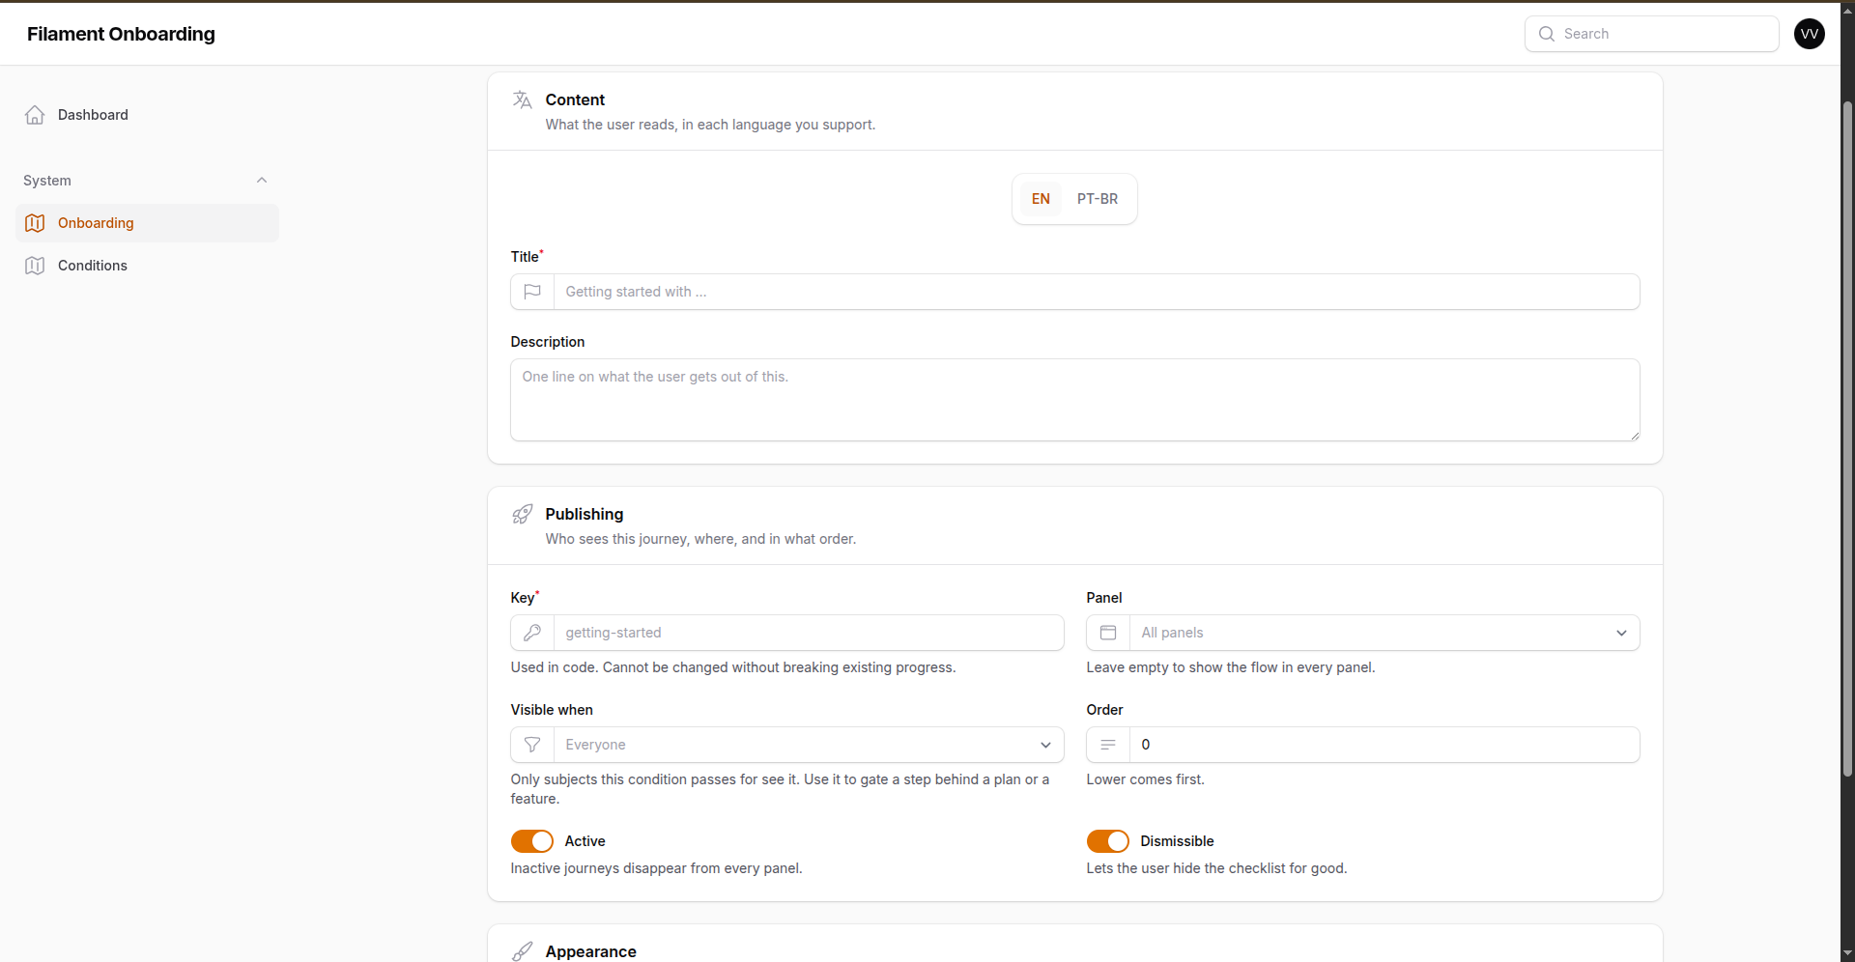1855x962 pixels.
Task: Switch to the PT-BR language tab
Action: coord(1098,199)
